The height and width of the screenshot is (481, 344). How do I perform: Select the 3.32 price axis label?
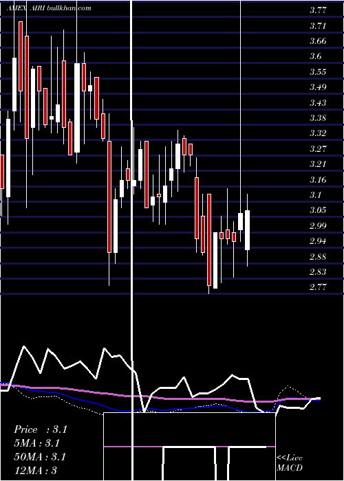click(x=318, y=133)
